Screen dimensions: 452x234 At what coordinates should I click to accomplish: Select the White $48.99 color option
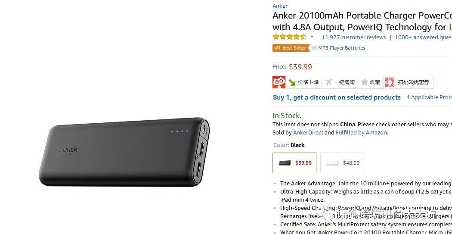(342, 163)
